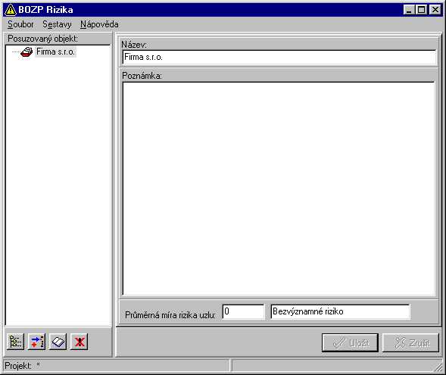Image resolution: width=446 pixels, height=375 pixels.
Task: Click inside the Poznámka notes area
Action: pyautogui.click(x=279, y=189)
